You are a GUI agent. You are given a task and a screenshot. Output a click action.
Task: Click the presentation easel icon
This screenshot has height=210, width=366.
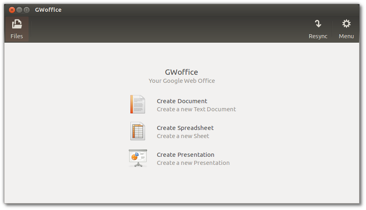click(x=138, y=158)
